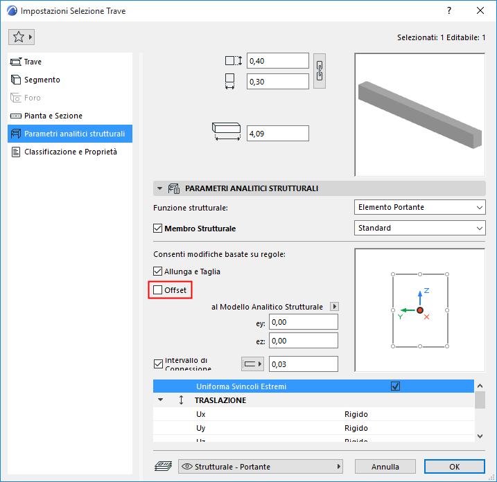This screenshot has height=482, width=497.
Task: Click the translation up-down arrow icon
Action: (x=181, y=400)
